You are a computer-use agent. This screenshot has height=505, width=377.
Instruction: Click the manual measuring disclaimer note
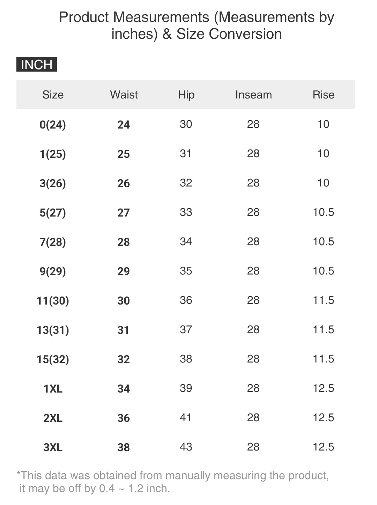(x=173, y=482)
